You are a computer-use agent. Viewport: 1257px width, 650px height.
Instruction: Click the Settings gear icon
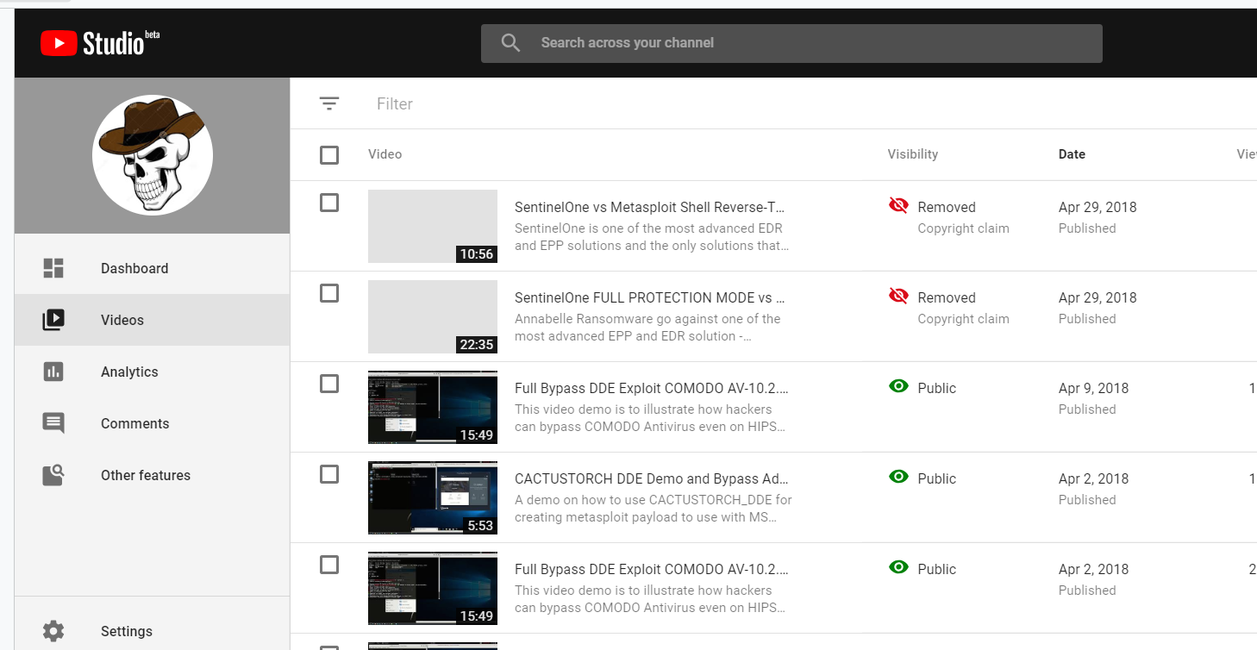tap(53, 631)
